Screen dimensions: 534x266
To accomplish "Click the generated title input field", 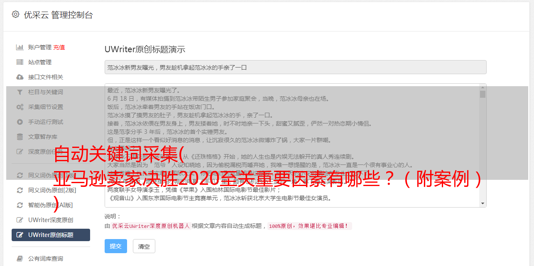I will [295, 67].
